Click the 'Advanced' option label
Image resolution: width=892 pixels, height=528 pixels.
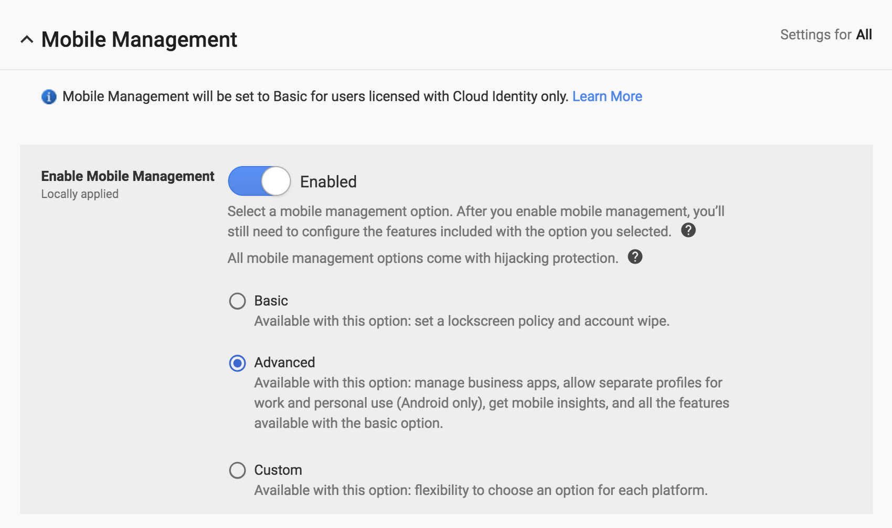(x=284, y=362)
